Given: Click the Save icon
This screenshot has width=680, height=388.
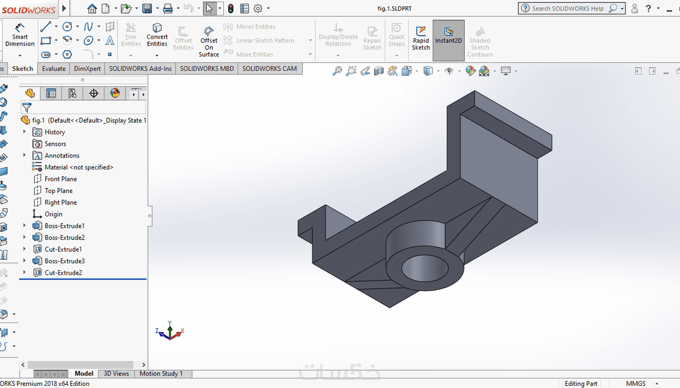Looking at the screenshot, I should 147,8.
